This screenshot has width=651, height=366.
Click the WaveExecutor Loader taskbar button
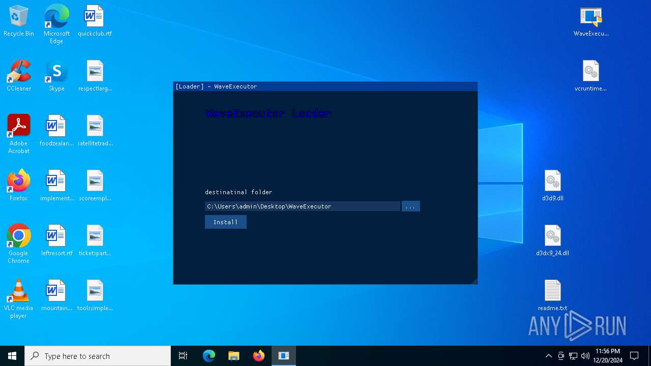[x=284, y=356]
